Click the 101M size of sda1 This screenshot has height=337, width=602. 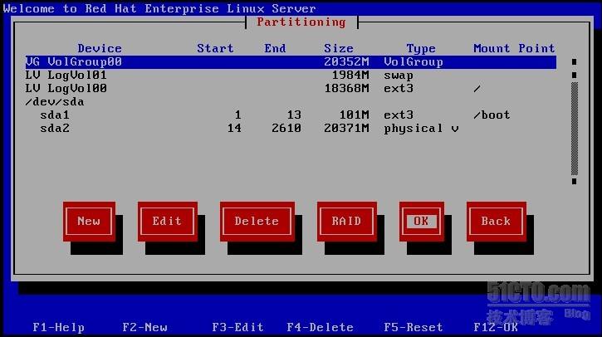(354, 115)
